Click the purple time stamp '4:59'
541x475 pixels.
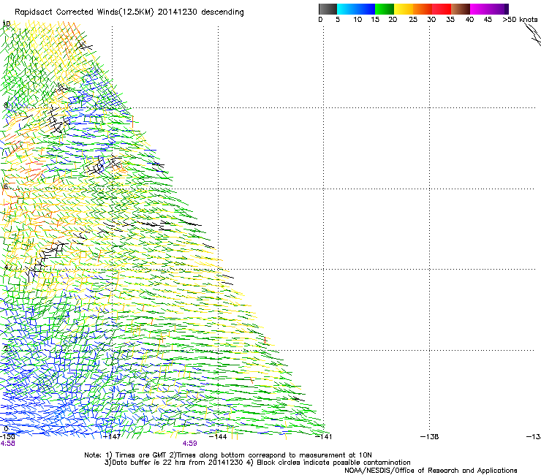[x=190, y=444]
